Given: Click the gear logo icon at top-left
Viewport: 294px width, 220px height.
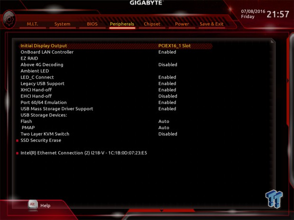Looking at the screenshot, I should point(9,20).
